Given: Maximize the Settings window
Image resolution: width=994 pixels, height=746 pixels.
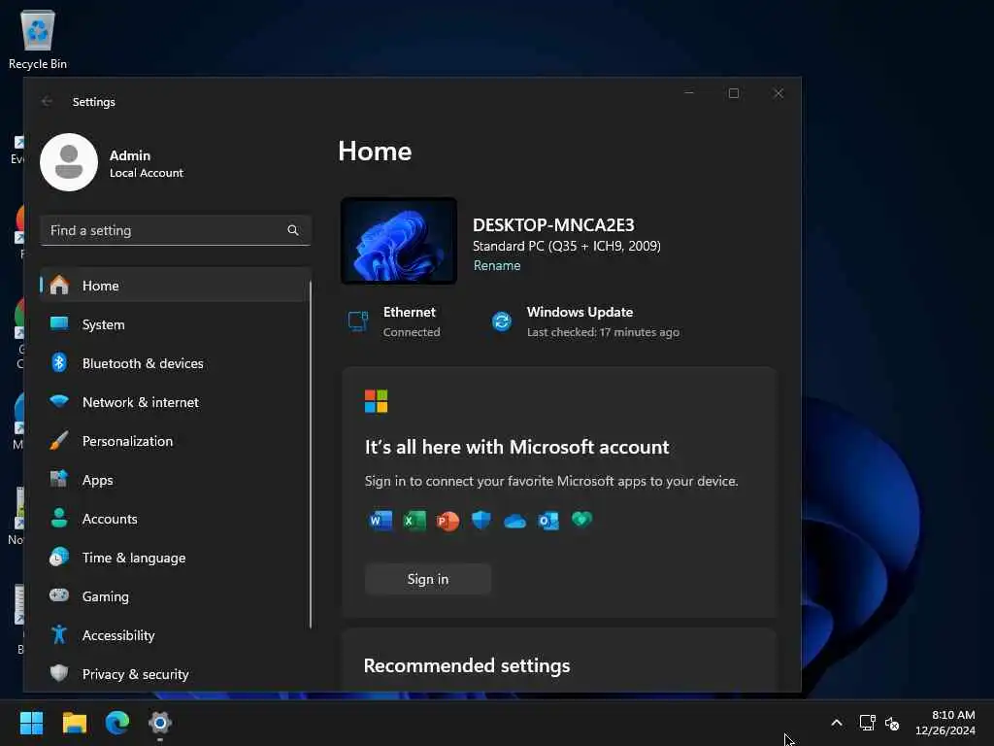Looking at the screenshot, I should coord(734,93).
